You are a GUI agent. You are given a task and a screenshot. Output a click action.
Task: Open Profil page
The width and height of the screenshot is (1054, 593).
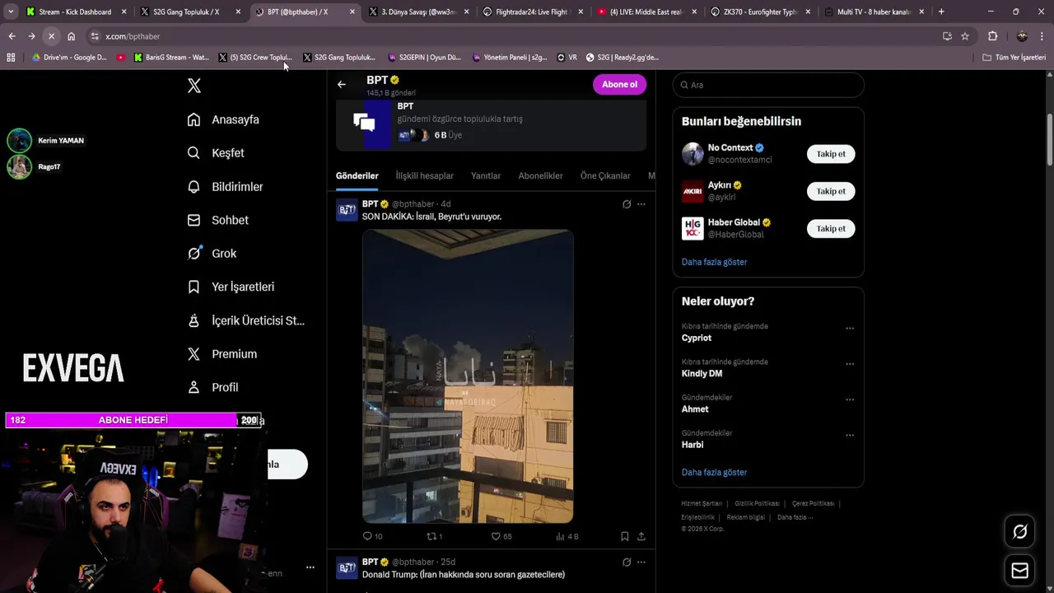coord(212,387)
